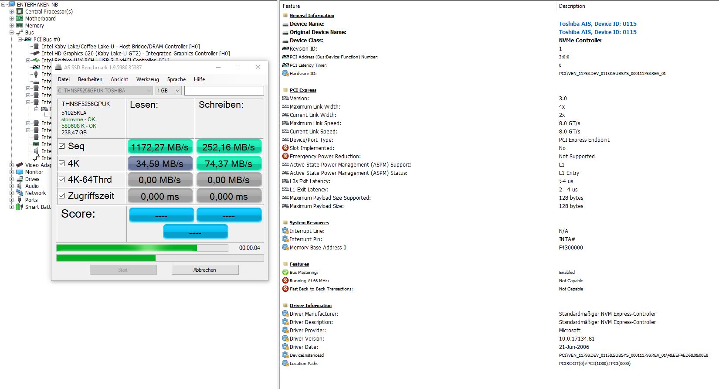Click the Video Adapter icon in tree
719x389 pixels.
click(x=20, y=165)
